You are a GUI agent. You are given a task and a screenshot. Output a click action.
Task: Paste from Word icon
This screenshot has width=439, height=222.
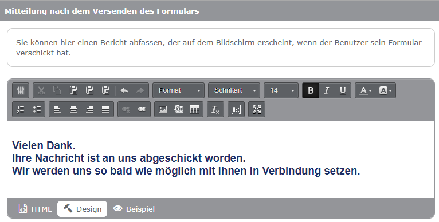coord(106,90)
